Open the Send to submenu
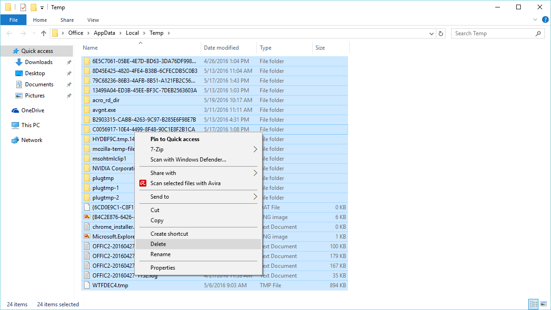This screenshot has height=310, width=551. pyautogui.click(x=198, y=197)
